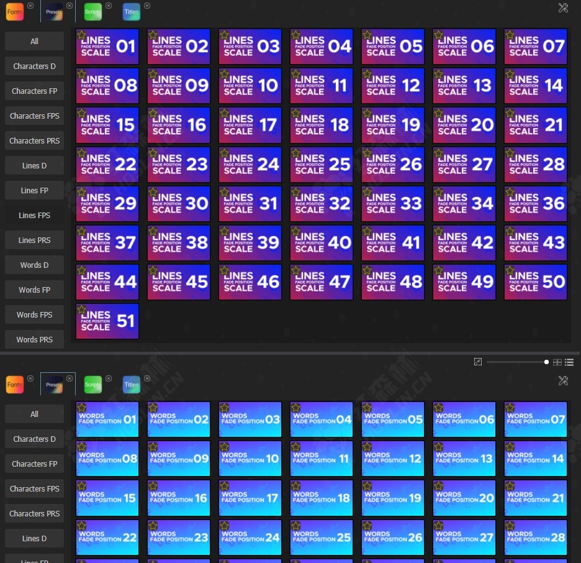Click the fit-to-size icon beside the thumbnail slider
Screen dimensions: 581x563
tap(478, 362)
